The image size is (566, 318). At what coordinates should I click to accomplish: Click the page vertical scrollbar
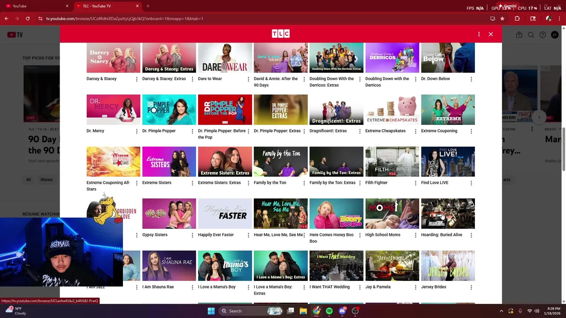coord(563,150)
